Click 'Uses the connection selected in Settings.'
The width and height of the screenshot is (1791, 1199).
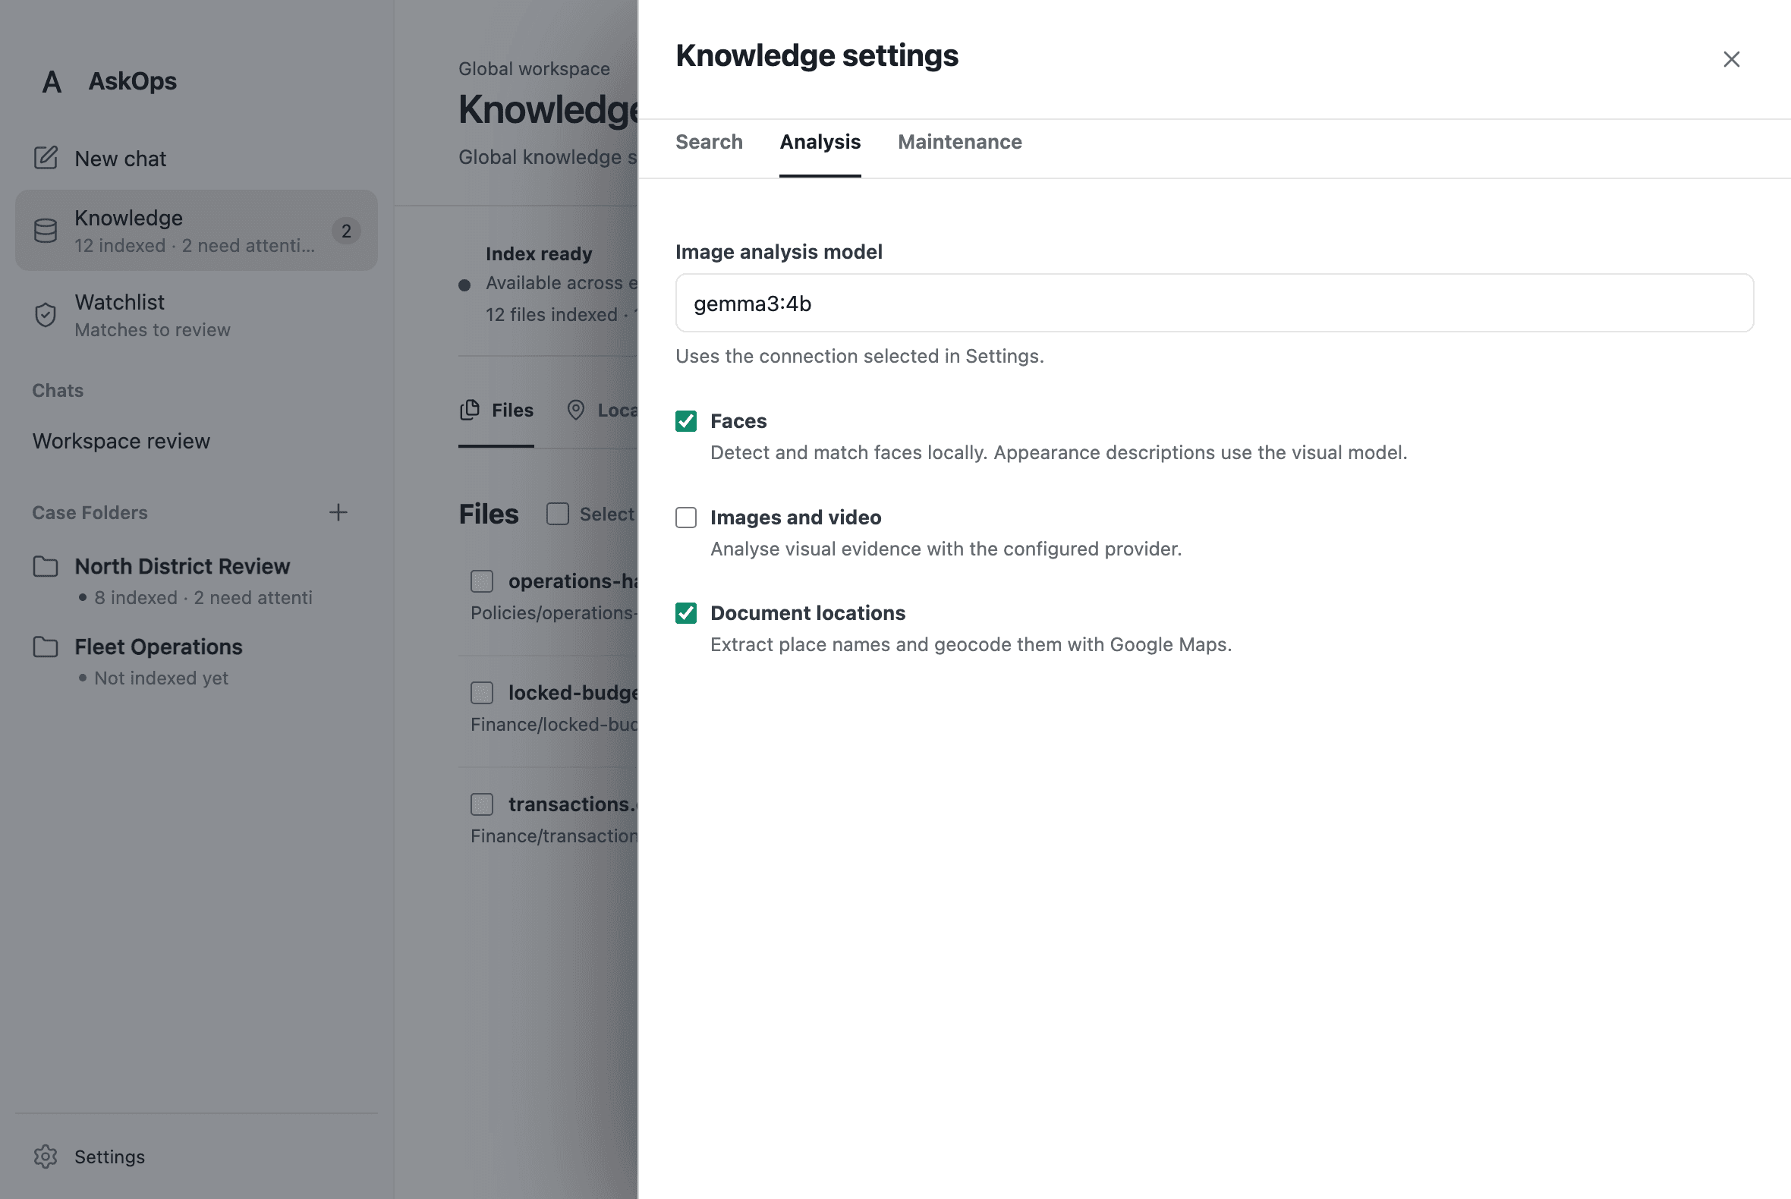pyautogui.click(x=860, y=357)
